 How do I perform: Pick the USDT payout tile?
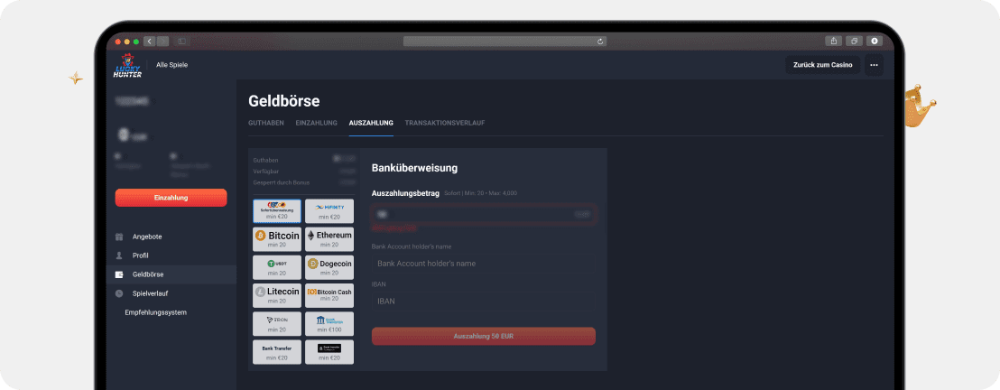[x=277, y=267]
